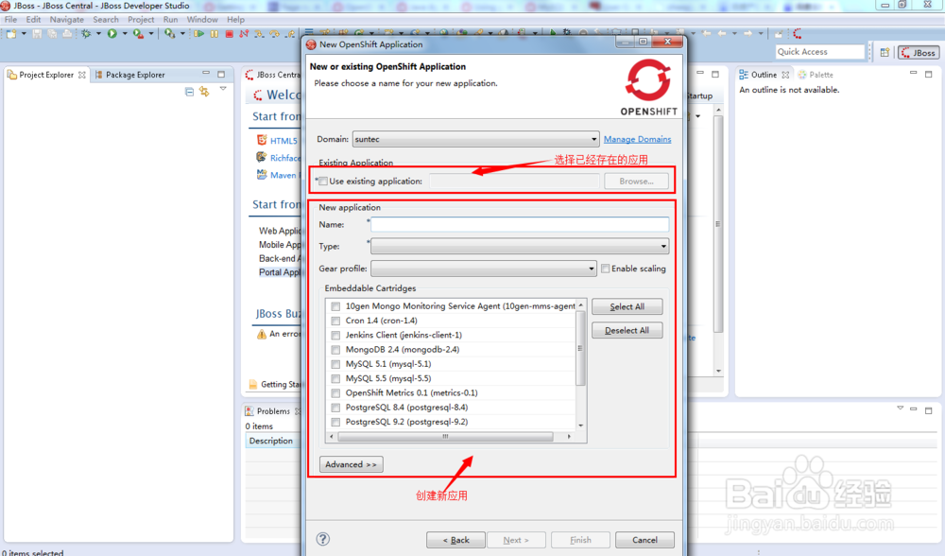Click the HTML5 project icon in JBoss Central
Screen dimensions: 945x556
[x=262, y=140]
